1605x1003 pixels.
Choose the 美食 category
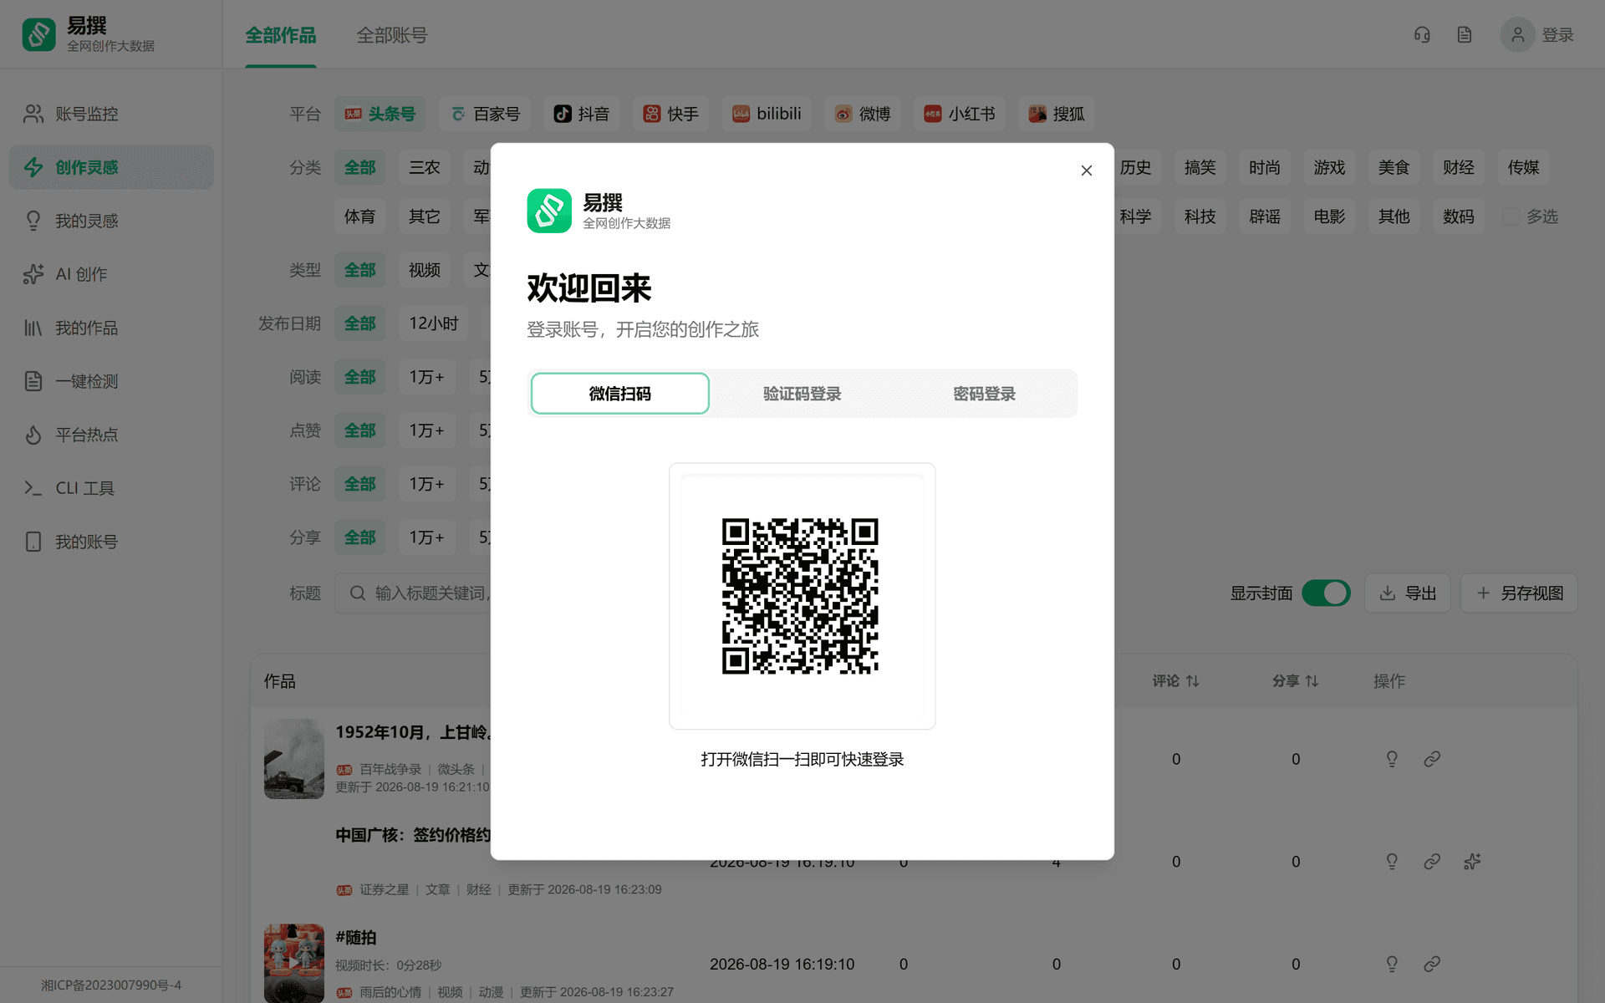1394,167
